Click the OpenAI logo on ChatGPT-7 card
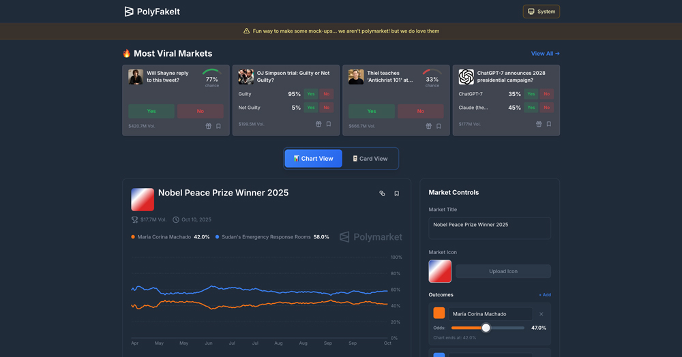This screenshot has height=357, width=682. click(466, 76)
